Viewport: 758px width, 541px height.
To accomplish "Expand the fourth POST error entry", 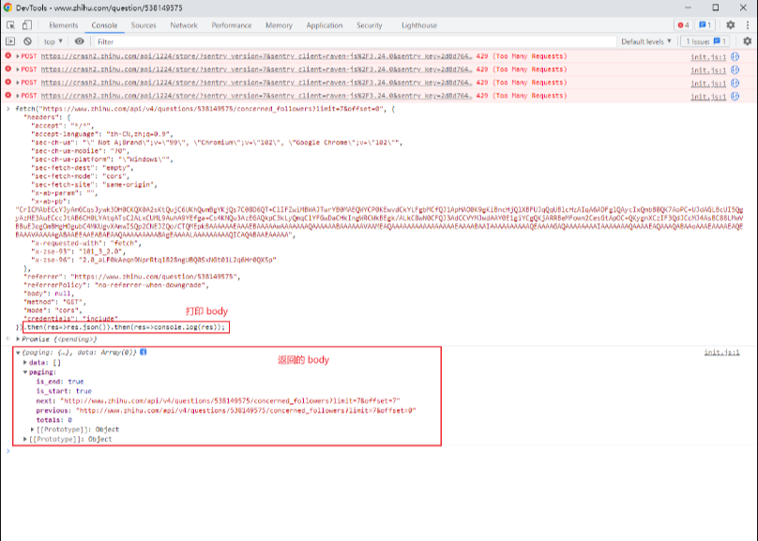I will (18, 96).
